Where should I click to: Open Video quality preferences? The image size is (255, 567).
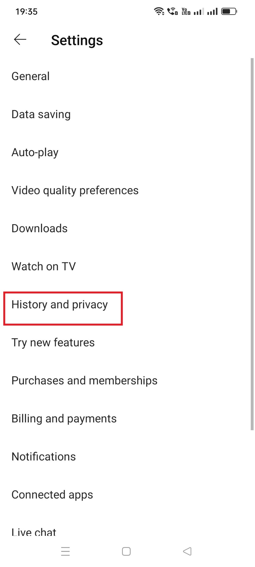point(75,190)
